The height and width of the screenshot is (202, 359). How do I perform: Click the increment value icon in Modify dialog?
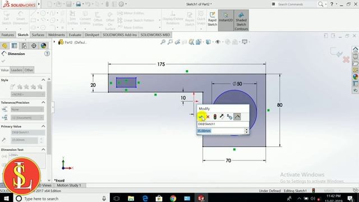[x=229, y=117]
